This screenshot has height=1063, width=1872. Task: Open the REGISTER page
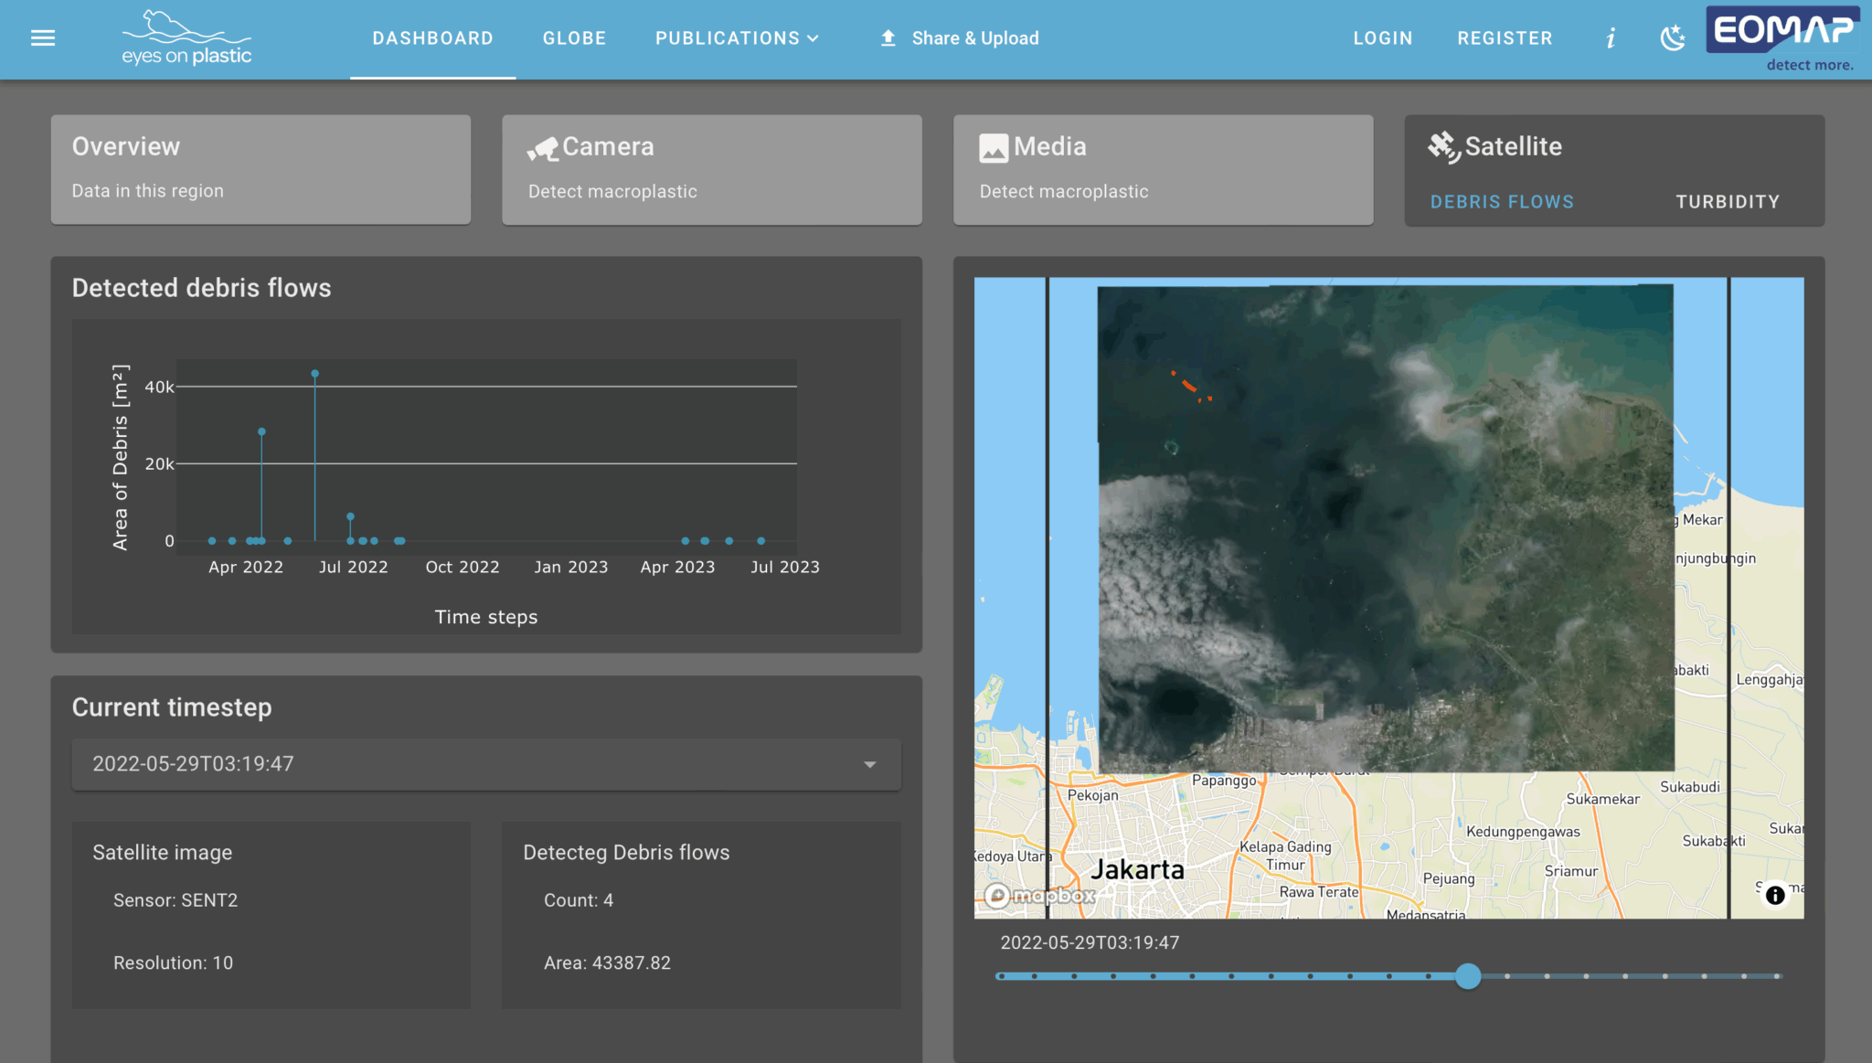(x=1505, y=37)
